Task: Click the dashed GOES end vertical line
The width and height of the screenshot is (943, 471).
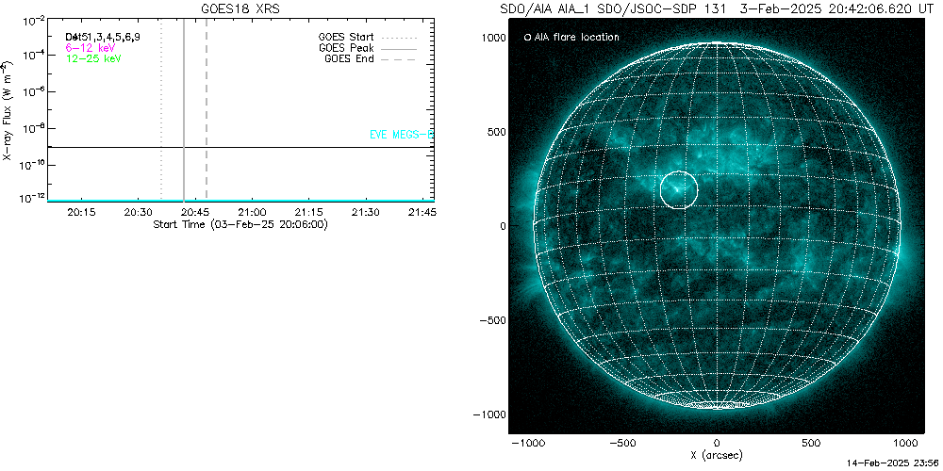Action: pyautogui.click(x=207, y=110)
